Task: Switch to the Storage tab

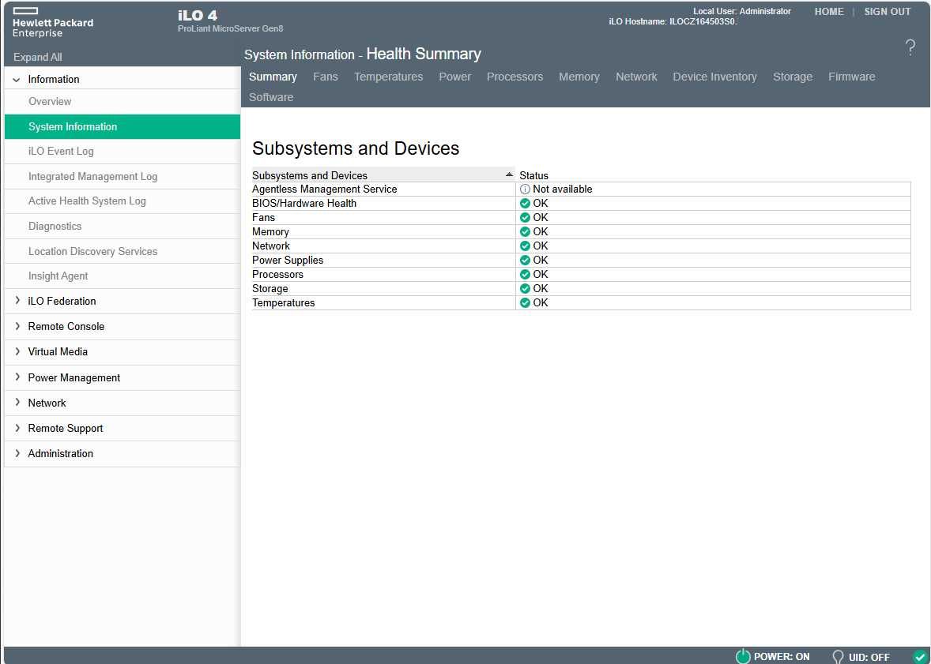Action: tap(793, 77)
